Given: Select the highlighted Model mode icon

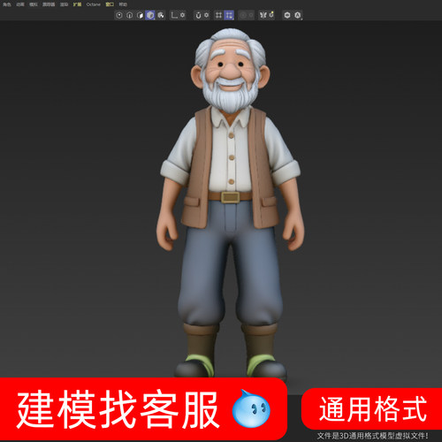Looking at the screenshot, I should coord(150,15).
